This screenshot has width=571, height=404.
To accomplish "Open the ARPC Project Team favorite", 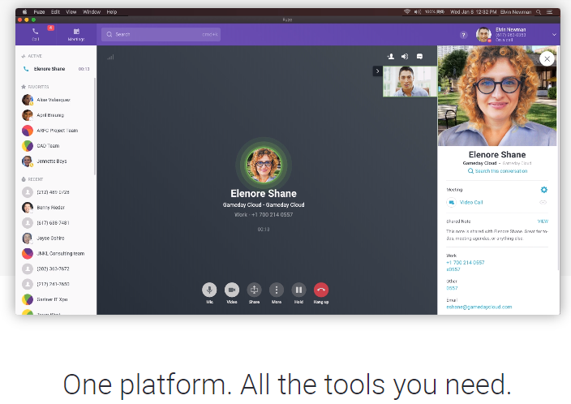I will tap(56, 131).
